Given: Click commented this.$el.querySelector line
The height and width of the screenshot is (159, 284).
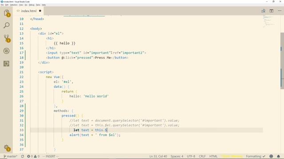Looking at the screenshot, I should coord(124,125).
